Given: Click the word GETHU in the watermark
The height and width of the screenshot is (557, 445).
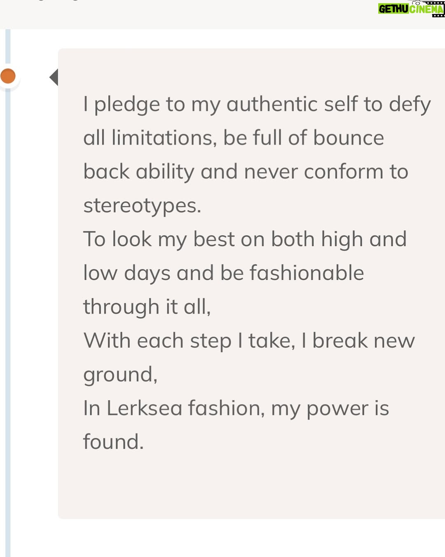Looking at the screenshot, I should [x=393, y=9].
